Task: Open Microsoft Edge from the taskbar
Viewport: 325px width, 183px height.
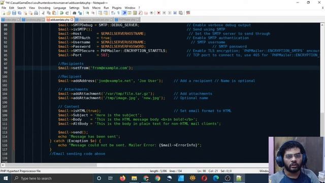Action: 216,178
